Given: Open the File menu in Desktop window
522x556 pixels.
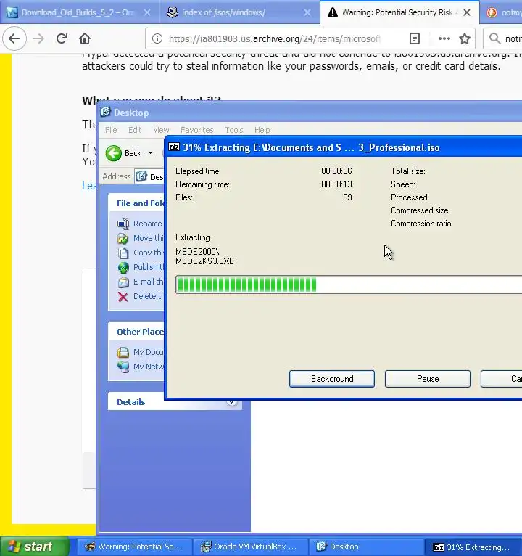Looking at the screenshot, I should 111,130.
